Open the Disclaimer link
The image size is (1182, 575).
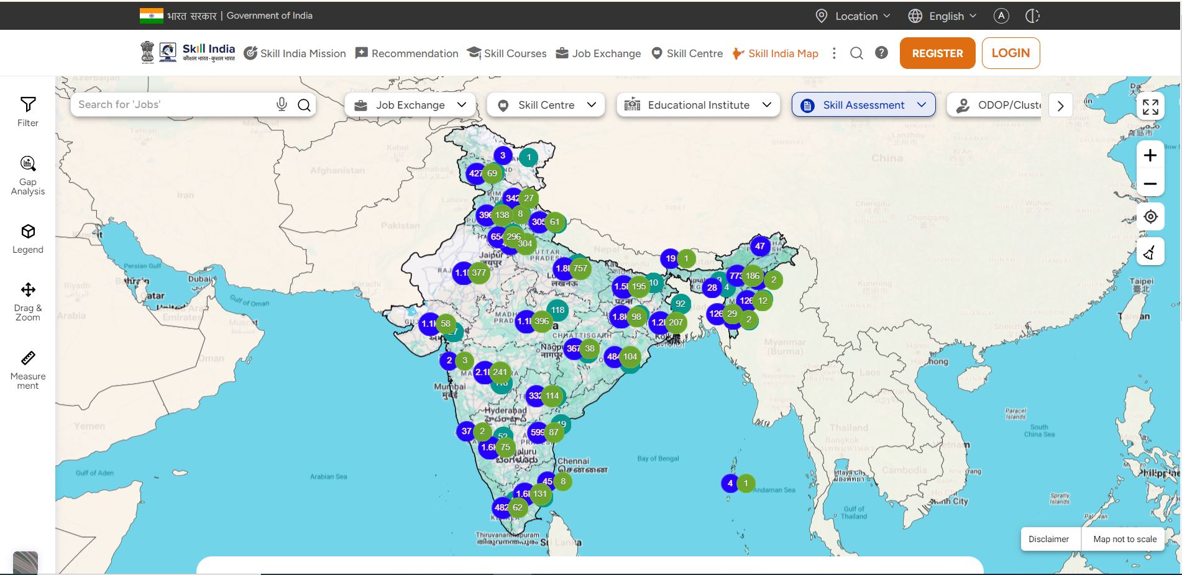click(1048, 539)
